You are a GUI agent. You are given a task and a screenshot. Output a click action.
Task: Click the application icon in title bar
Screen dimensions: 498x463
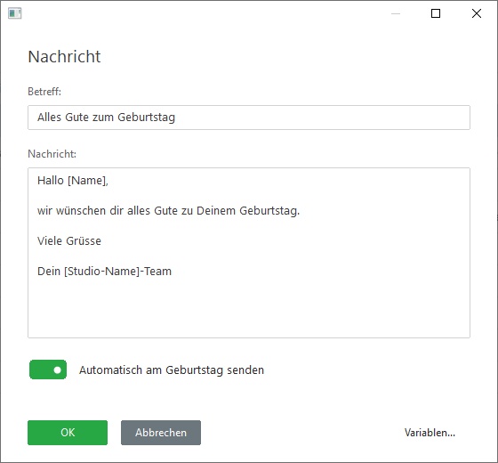[14, 13]
